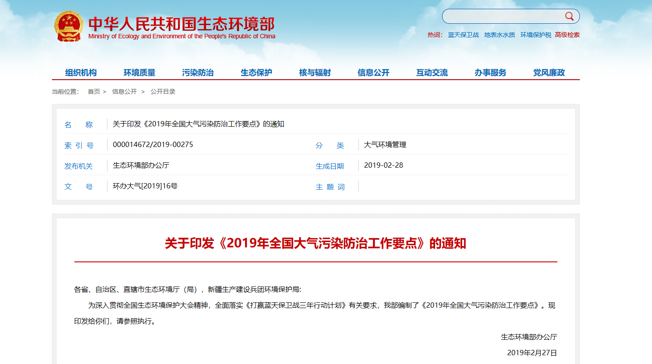Click the document number 环办大气[2019]16号
The image size is (652, 364).
tap(145, 186)
